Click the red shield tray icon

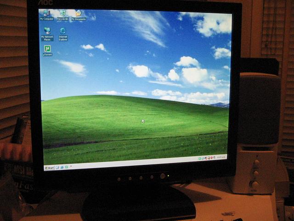tap(211, 157)
